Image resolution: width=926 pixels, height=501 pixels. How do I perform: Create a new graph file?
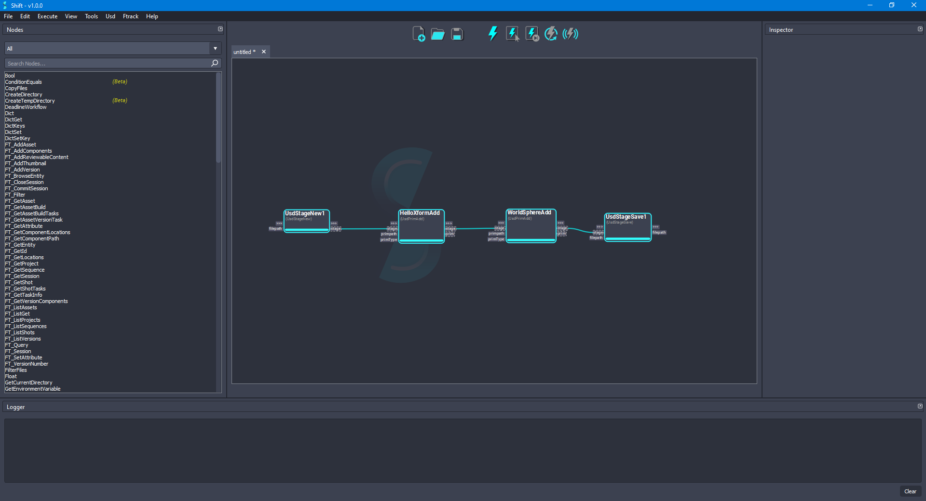[x=419, y=34]
